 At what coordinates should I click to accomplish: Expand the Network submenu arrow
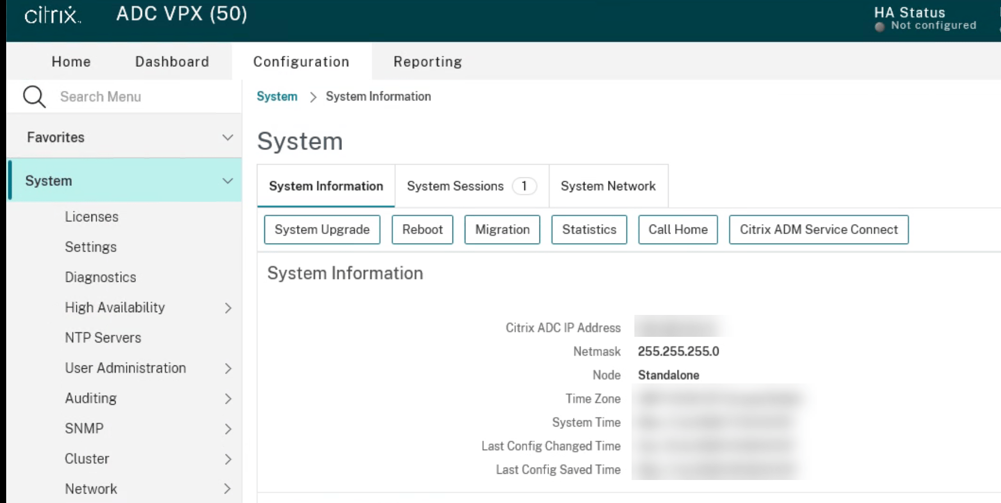[x=228, y=489]
